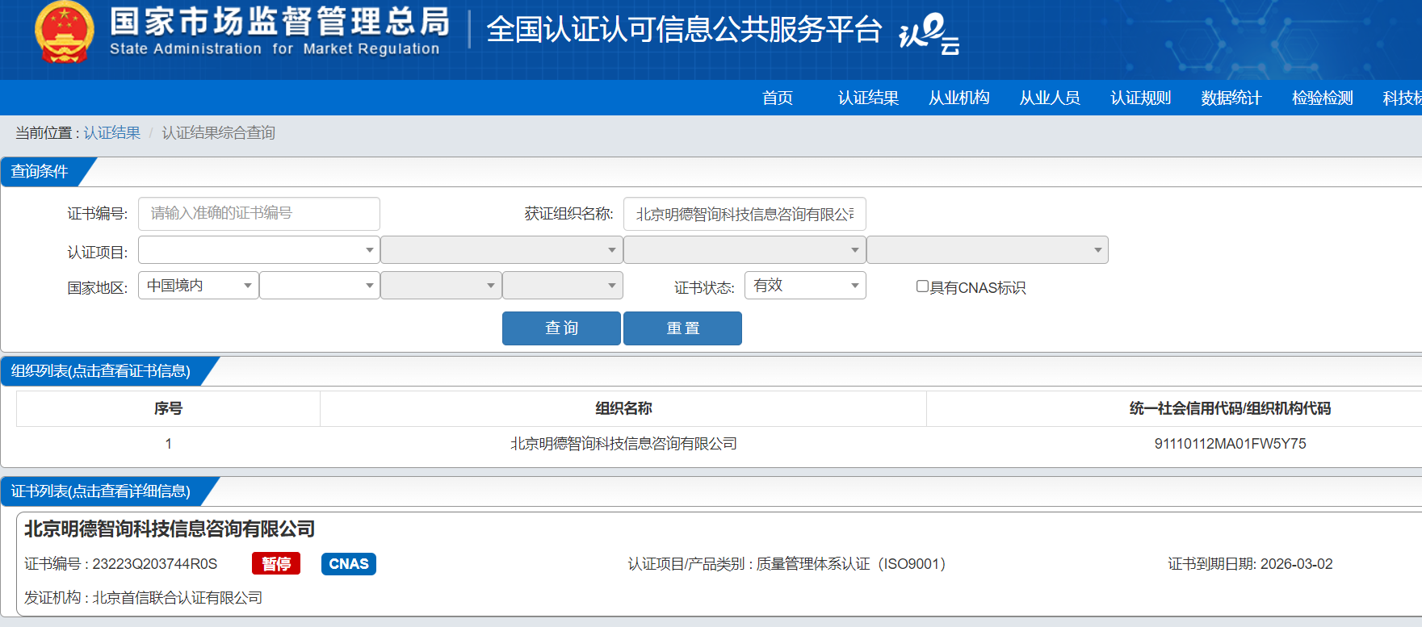Open certificate card title 北京明德智询科技信息咨询有限公司

pyautogui.click(x=170, y=529)
